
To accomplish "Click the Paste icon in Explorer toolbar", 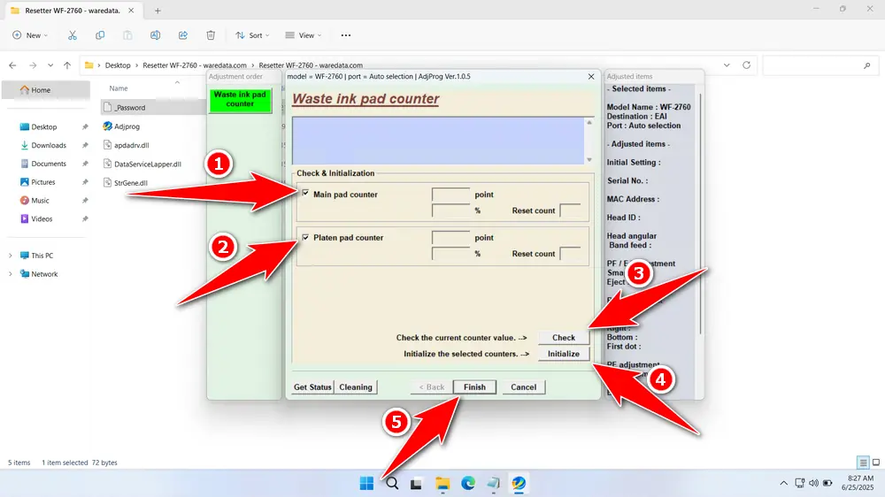I will (127, 35).
